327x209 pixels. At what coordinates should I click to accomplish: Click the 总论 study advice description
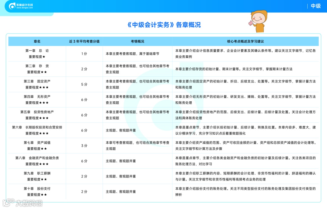point(246,54)
